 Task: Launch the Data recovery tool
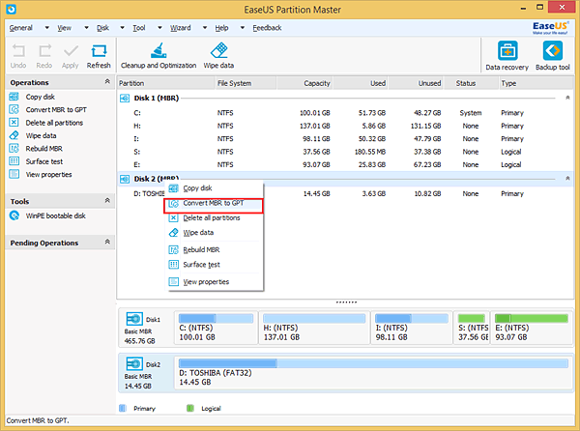507,56
